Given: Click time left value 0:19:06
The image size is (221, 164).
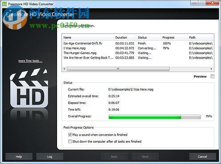Looking at the screenshot, I should 114,110.
